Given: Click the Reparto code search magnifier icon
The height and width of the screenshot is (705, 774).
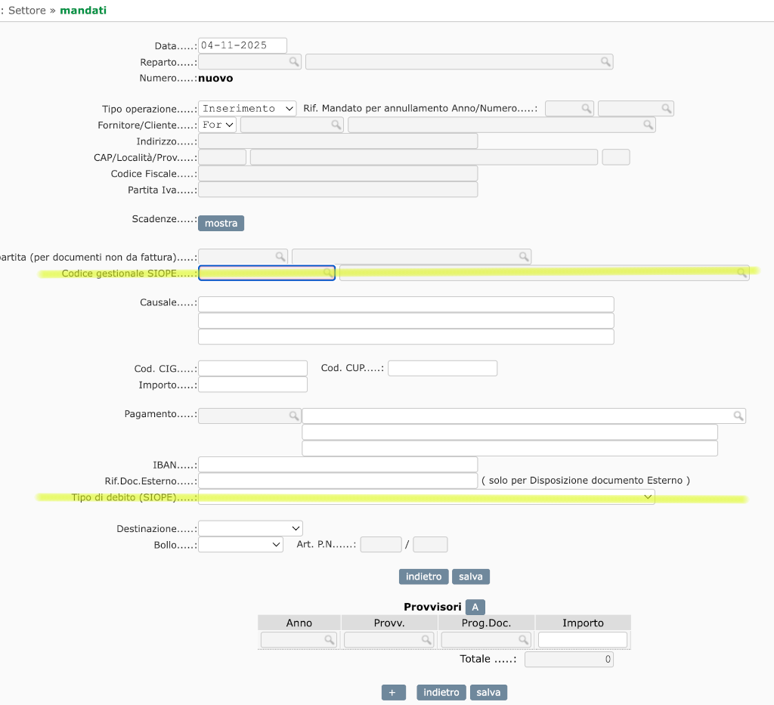Looking at the screenshot, I should click(293, 62).
